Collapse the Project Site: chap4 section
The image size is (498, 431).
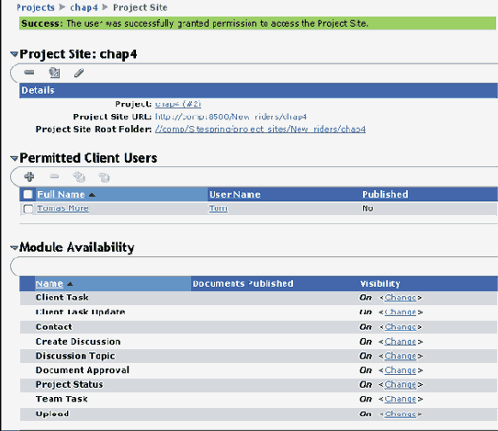(x=15, y=54)
